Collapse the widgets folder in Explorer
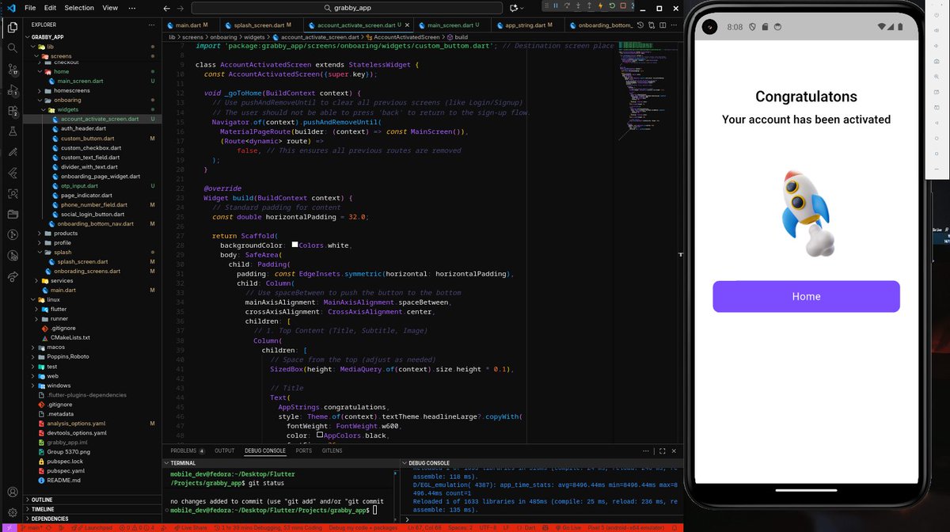The width and height of the screenshot is (950, 532). pyautogui.click(x=67, y=109)
